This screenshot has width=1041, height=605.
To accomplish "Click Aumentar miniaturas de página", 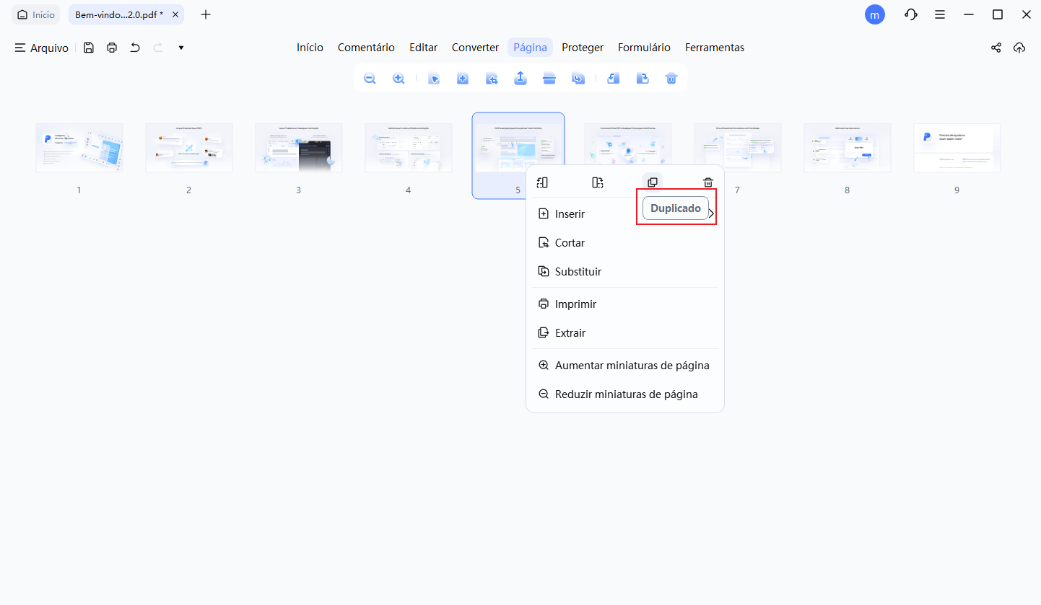I will tap(632, 365).
